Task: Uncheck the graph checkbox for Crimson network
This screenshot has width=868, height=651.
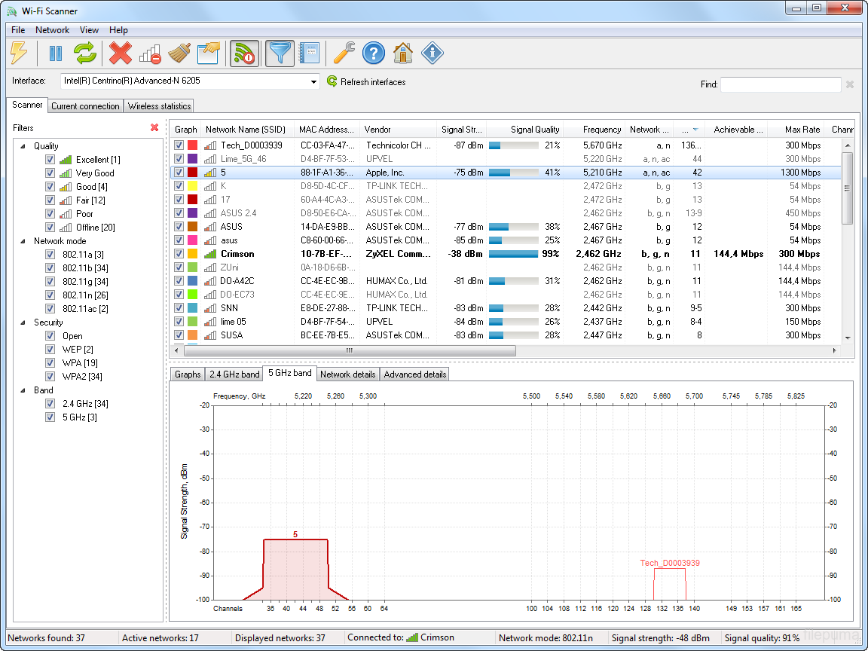Action: [179, 254]
